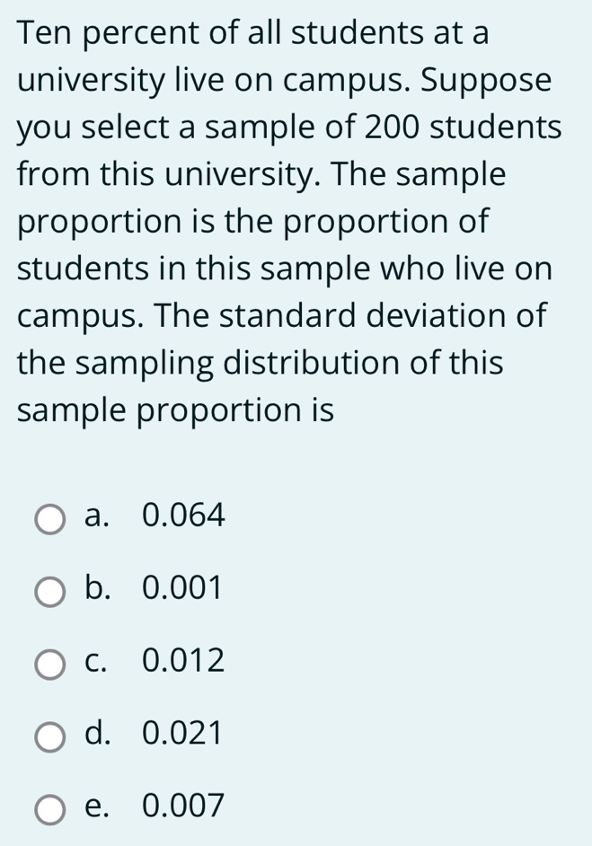The height and width of the screenshot is (846, 592).
Task: Click the radio button beside 0.012
Action: pos(51,663)
